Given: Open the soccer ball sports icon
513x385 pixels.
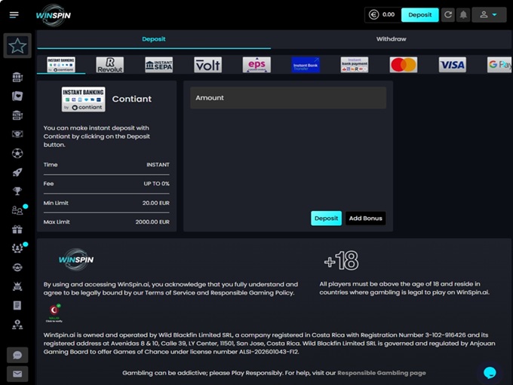Looking at the screenshot, I should click(x=17, y=153).
